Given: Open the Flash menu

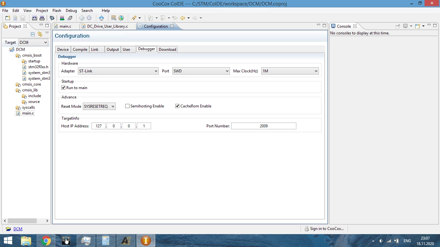Looking at the screenshot, I should click(x=57, y=11).
